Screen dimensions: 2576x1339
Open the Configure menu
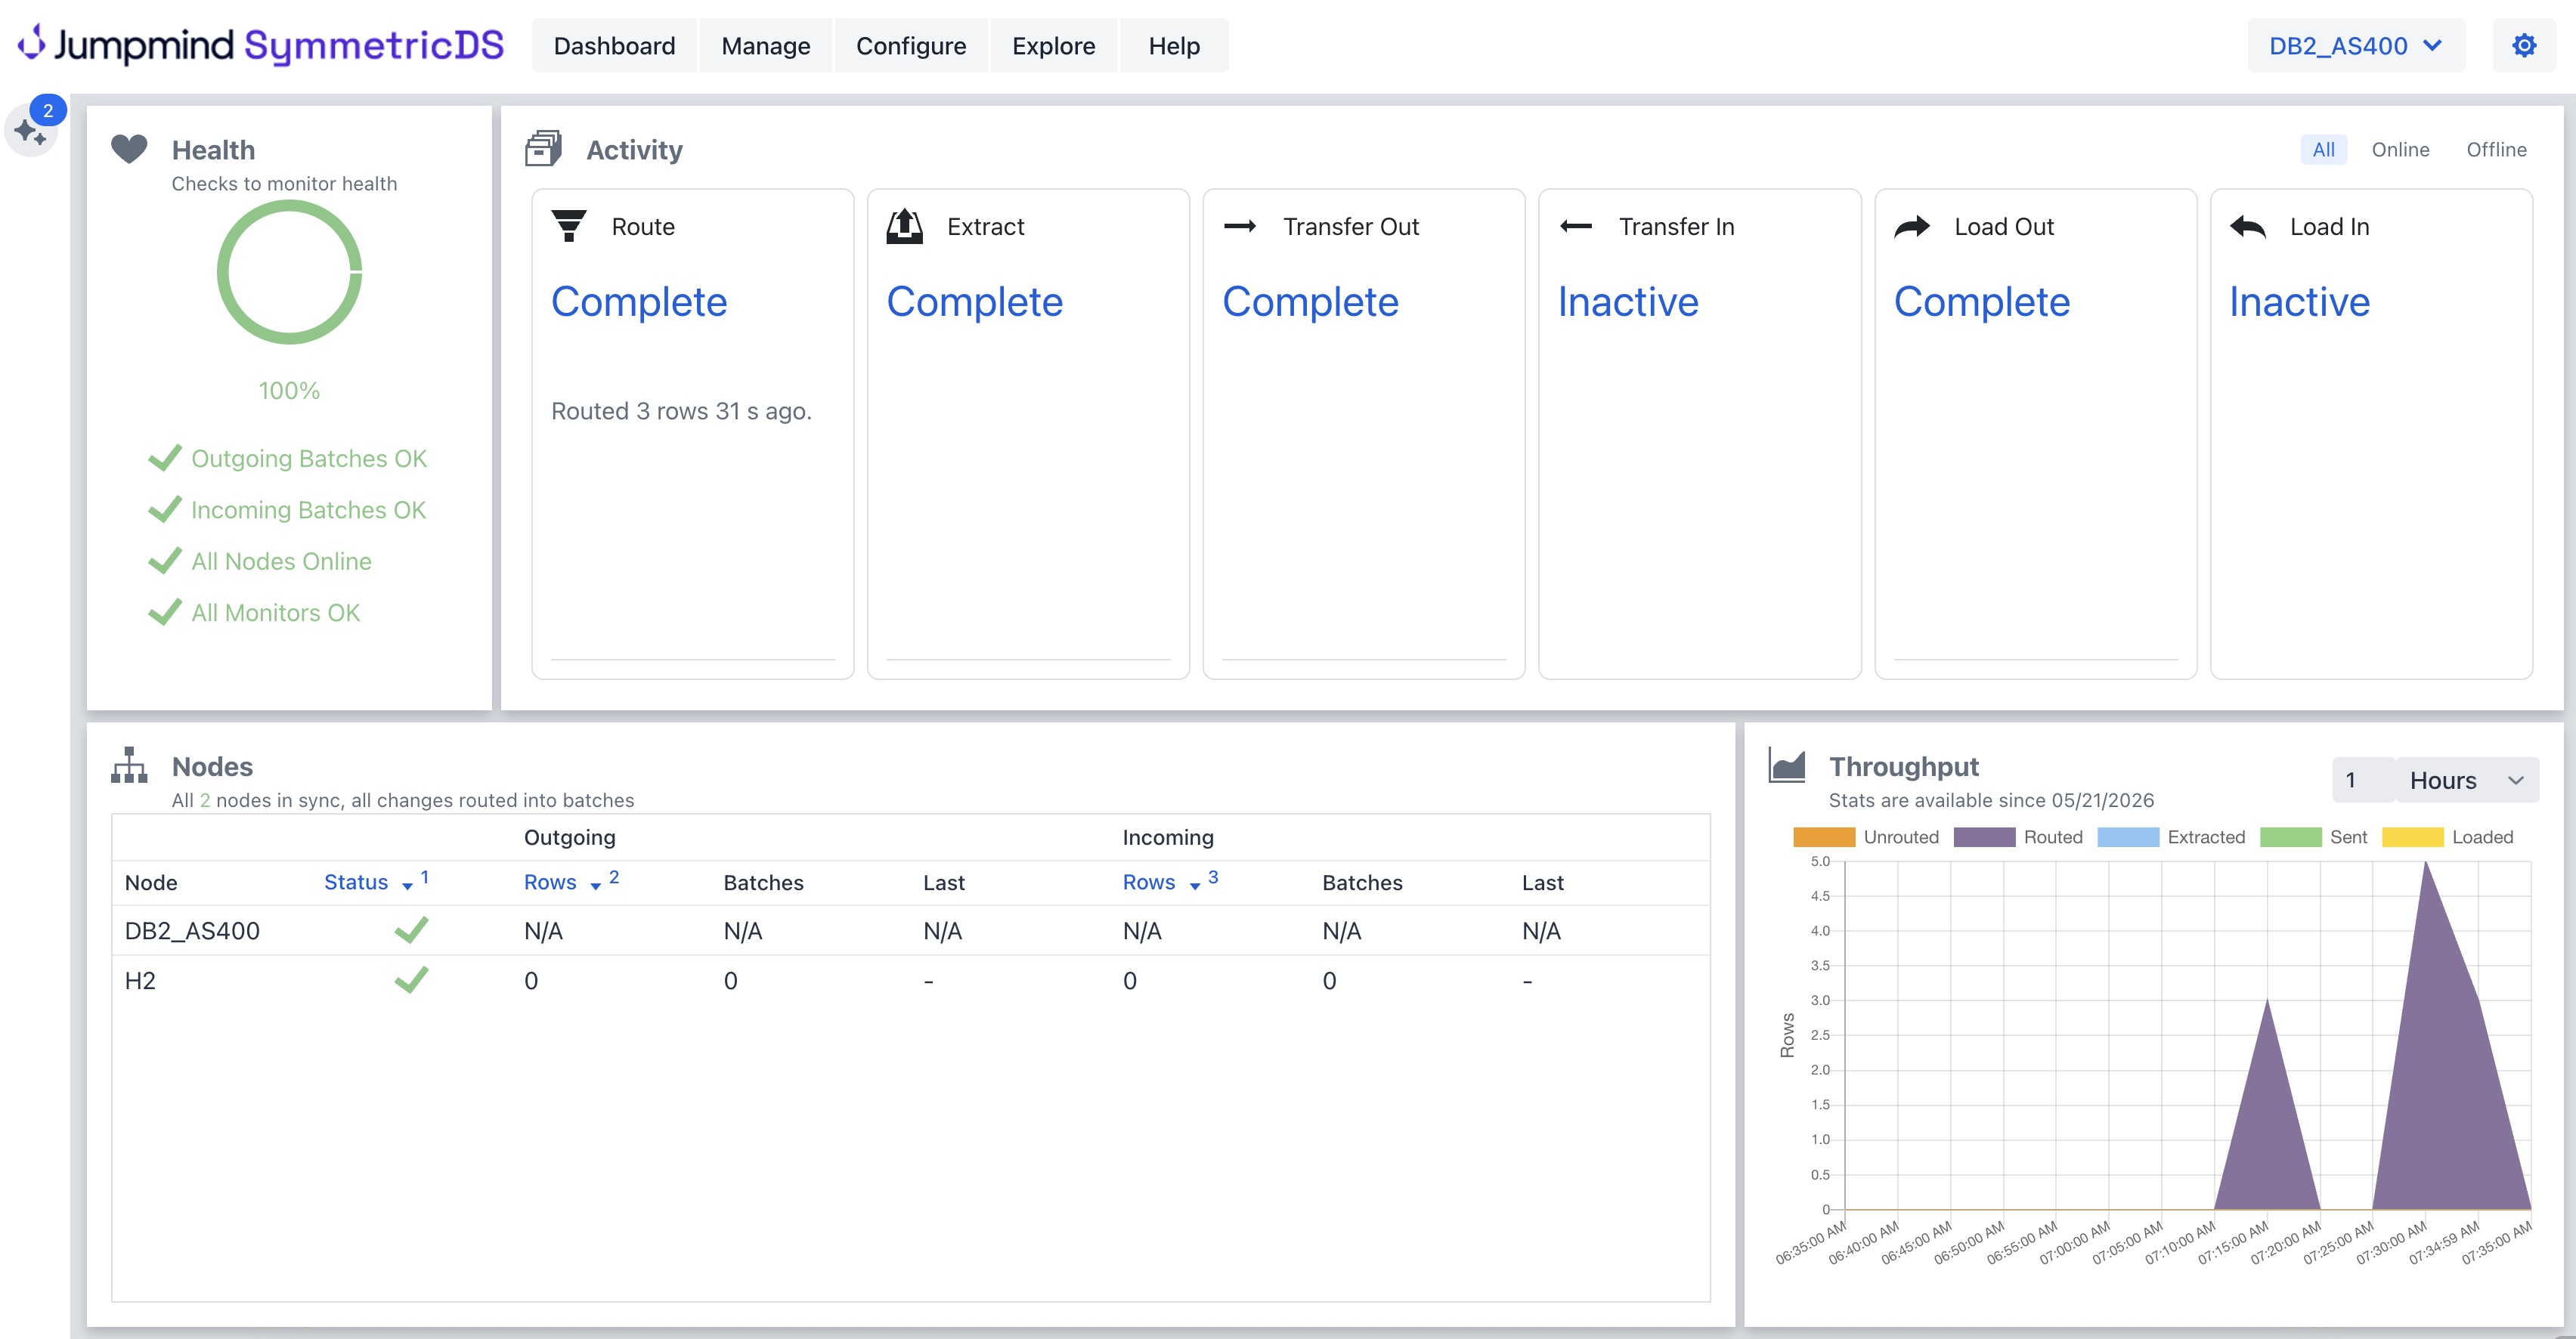911,46
